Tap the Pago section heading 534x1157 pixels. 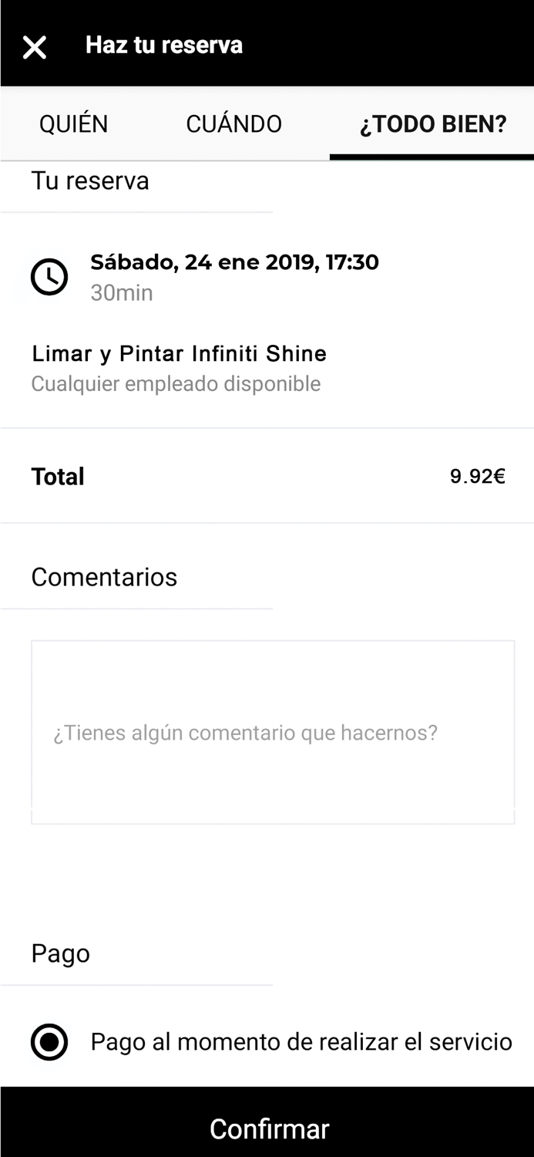coord(60,953)
